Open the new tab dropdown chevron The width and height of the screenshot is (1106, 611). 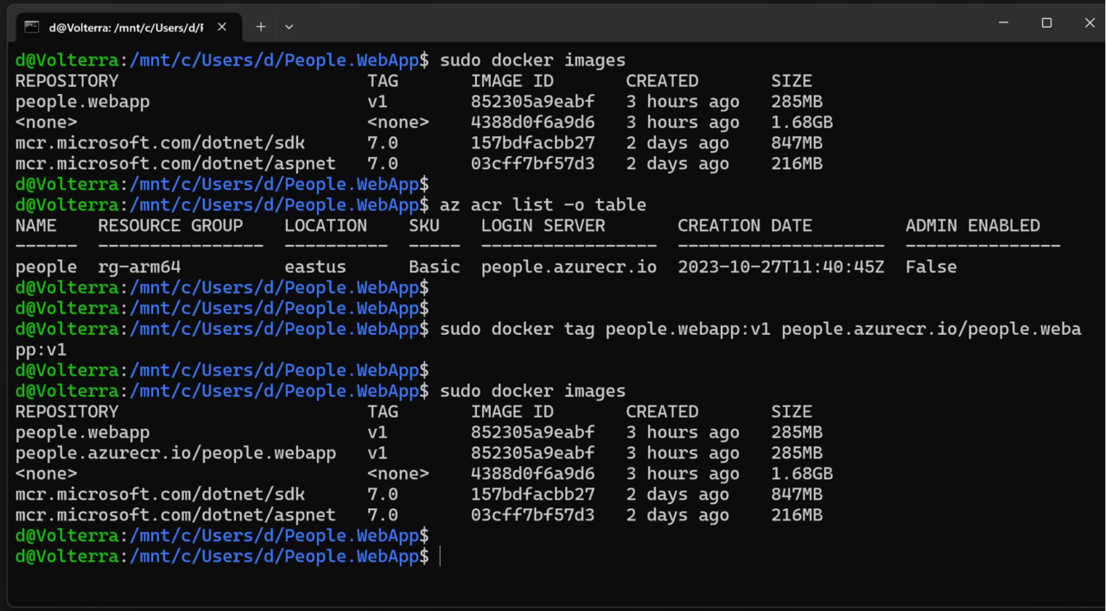289,27
